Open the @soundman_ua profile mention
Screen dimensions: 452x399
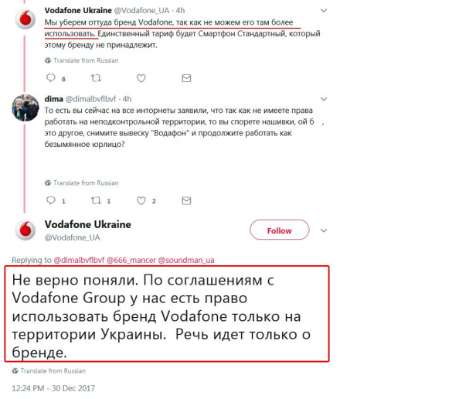click(x=186, y=260)
